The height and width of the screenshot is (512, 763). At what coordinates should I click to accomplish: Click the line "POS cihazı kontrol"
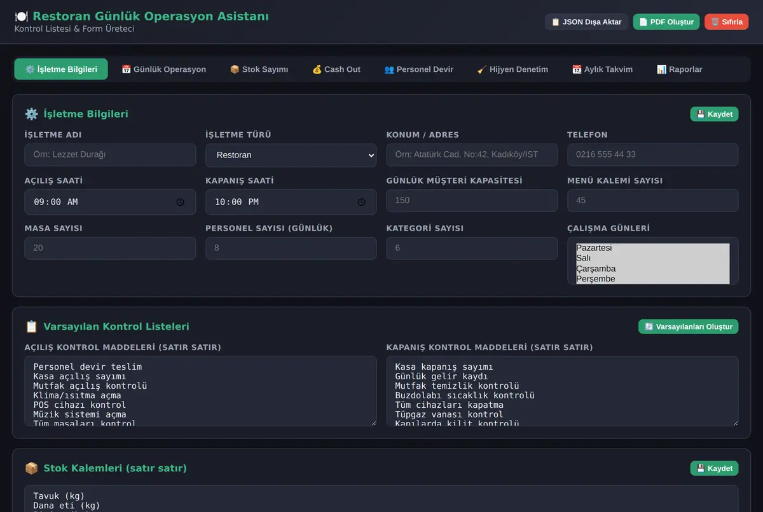click(x=79, y=405)
